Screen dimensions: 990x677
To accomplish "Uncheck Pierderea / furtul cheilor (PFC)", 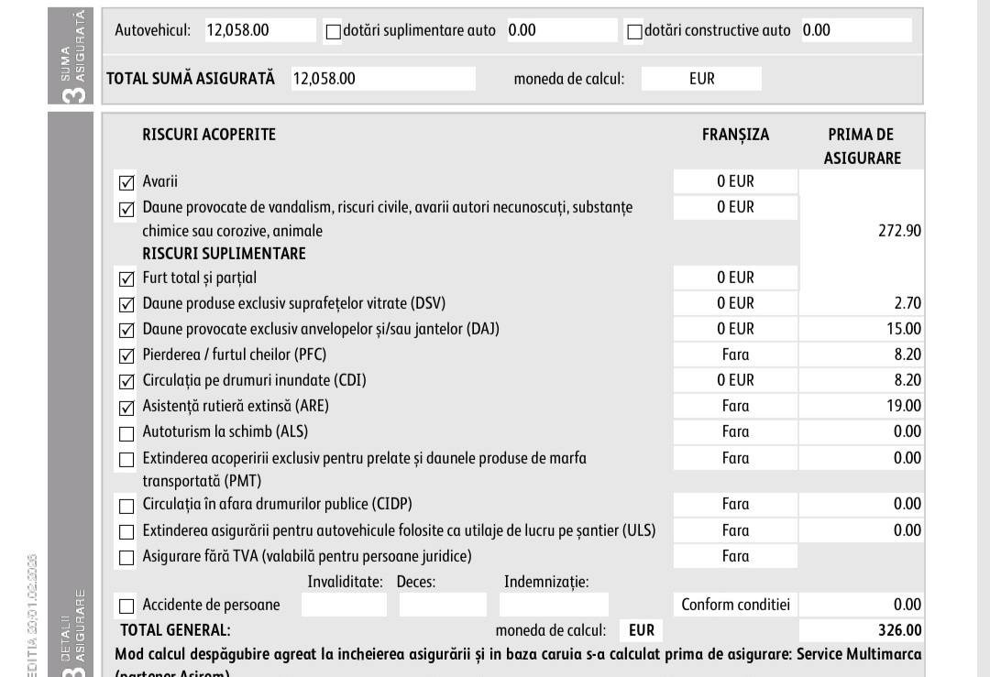I will click(126, 355).
